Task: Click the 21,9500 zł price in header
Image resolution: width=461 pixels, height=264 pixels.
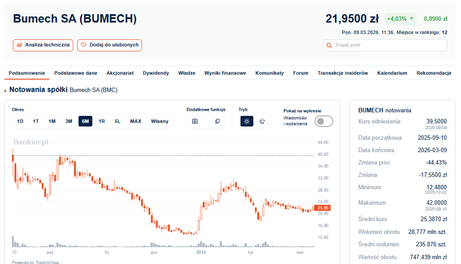Action: click(x=352, y=19)
